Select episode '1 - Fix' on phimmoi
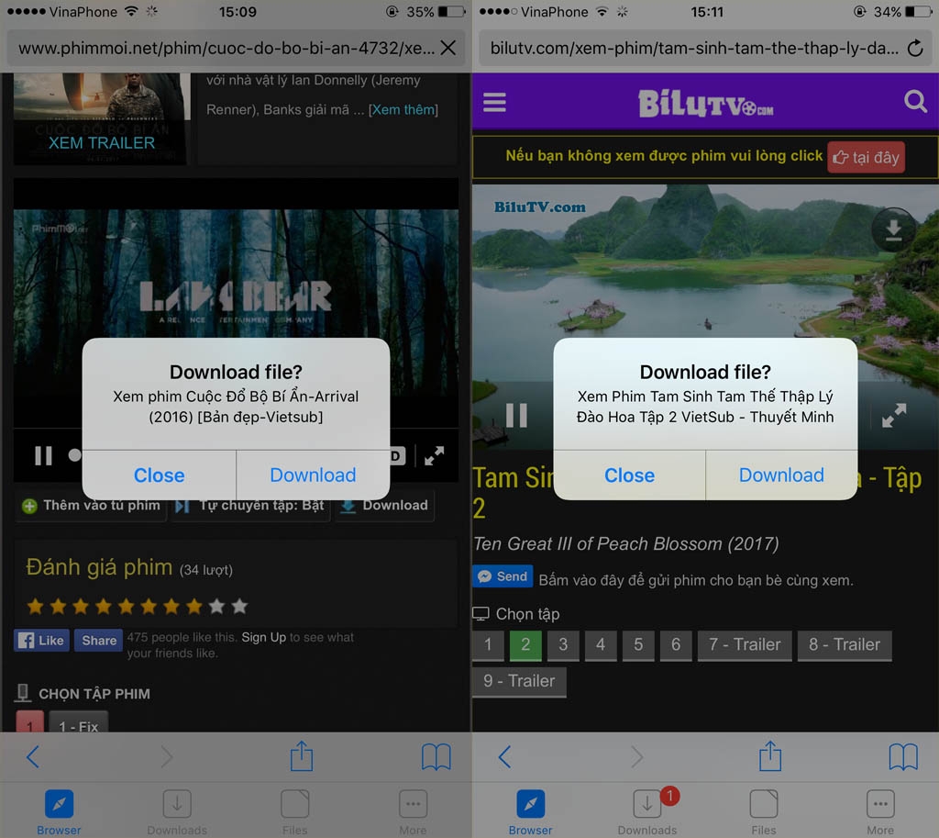This screenshot has width=939, height=838. (x=79, y=722)
